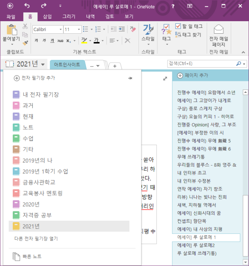Toggle the 할 일 태그 checkbox
This screenshot has height=266, width=249.
[x=178, y=26]
